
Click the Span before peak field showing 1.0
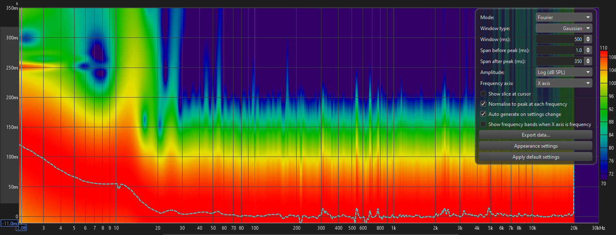click(x=559, y=50)
